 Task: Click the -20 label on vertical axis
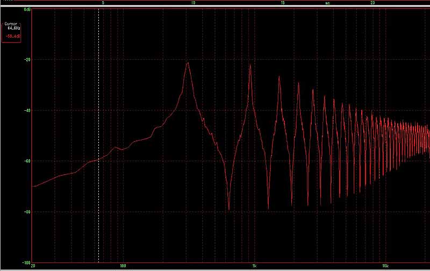click(27, 60)
